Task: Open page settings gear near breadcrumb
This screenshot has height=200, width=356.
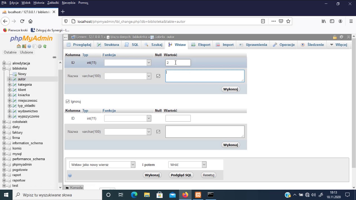Action: 342,37
